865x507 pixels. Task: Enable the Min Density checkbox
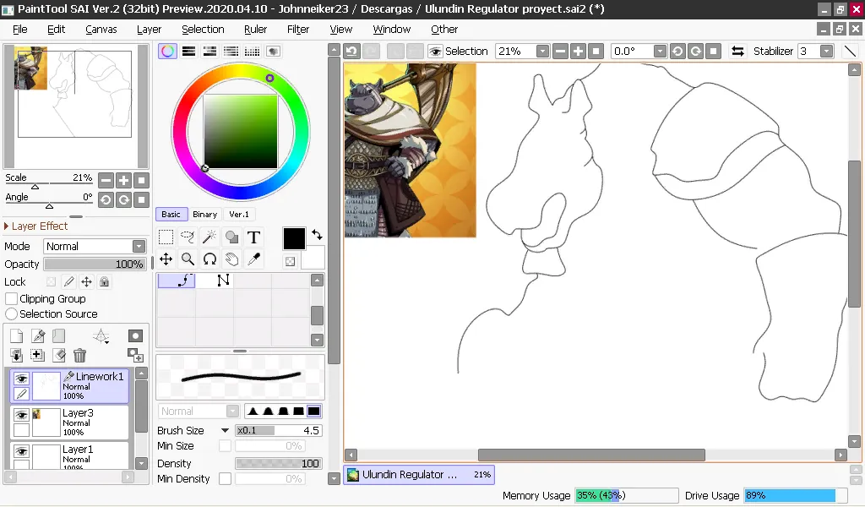[225, 479]
